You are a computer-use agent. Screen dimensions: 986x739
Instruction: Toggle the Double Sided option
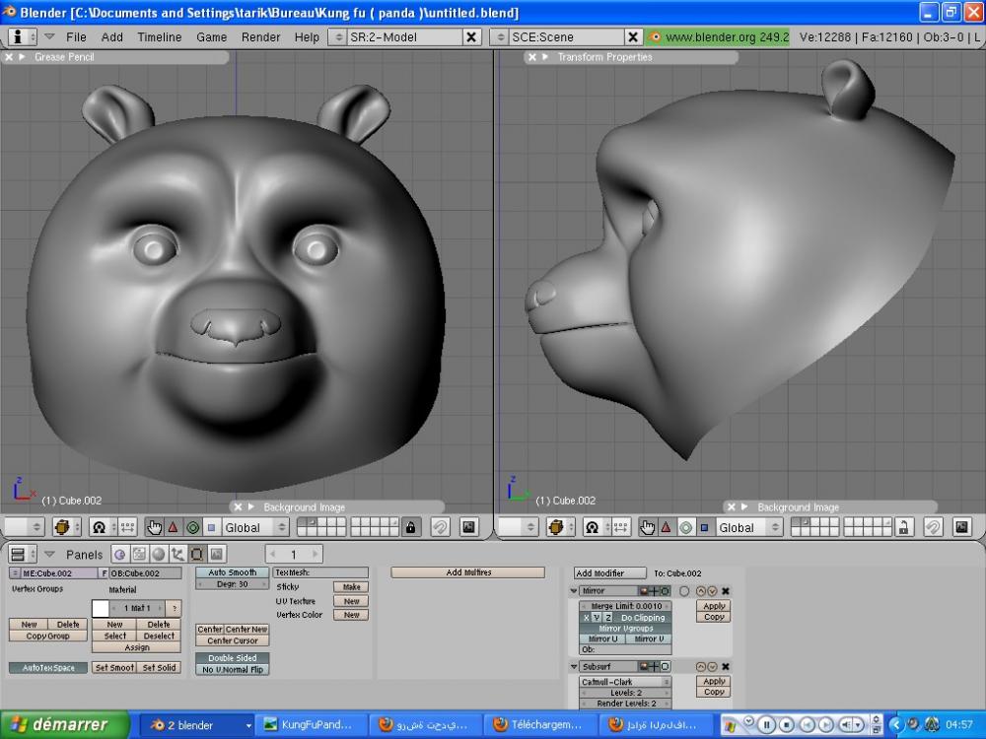(x=232, y=658)
